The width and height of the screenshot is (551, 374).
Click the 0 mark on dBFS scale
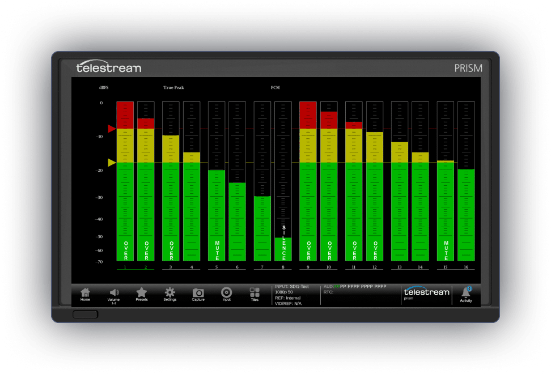[101, 103]
